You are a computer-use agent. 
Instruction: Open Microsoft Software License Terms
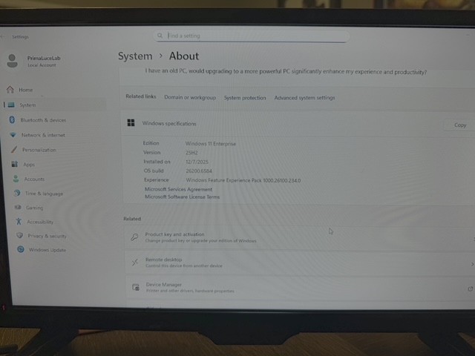[182, 197]
